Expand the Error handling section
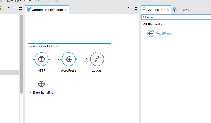 click(x=30, y=93)
